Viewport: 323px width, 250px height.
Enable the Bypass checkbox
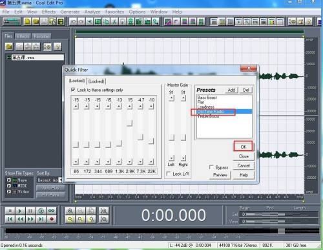[211, 167]
